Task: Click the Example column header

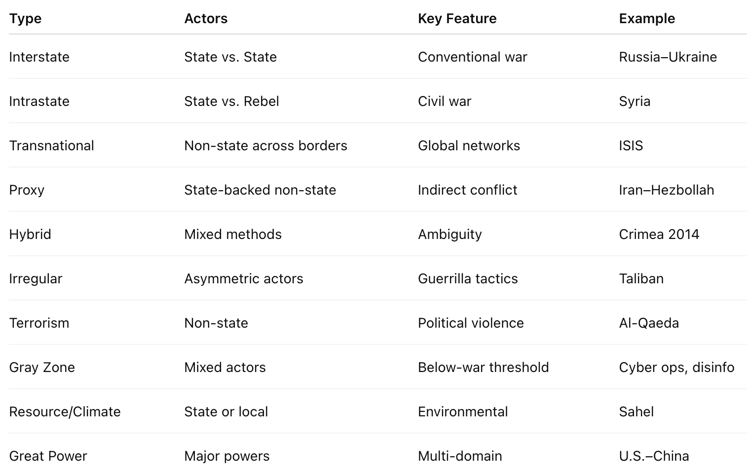Action: pyautogui.click(x=647, y=19)
